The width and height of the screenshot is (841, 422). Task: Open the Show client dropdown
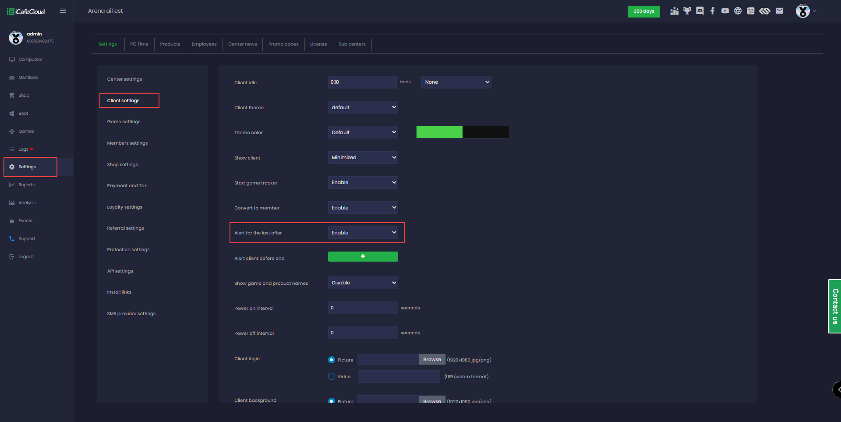[363, 157]
